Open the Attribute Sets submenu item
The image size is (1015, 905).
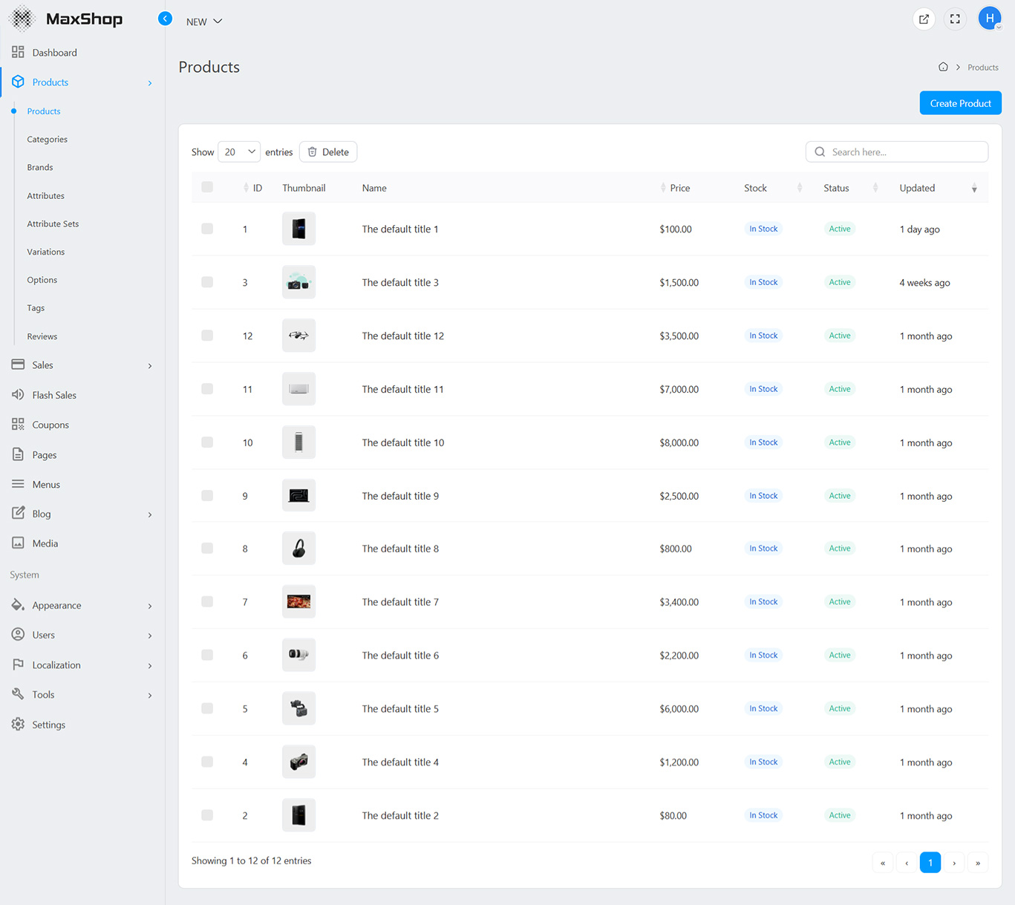[x=53, y=223]
